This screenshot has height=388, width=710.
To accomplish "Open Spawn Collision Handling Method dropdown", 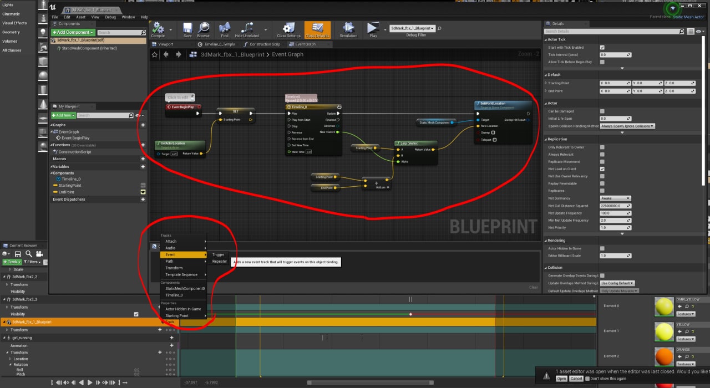I will click(x=627, y=126).
